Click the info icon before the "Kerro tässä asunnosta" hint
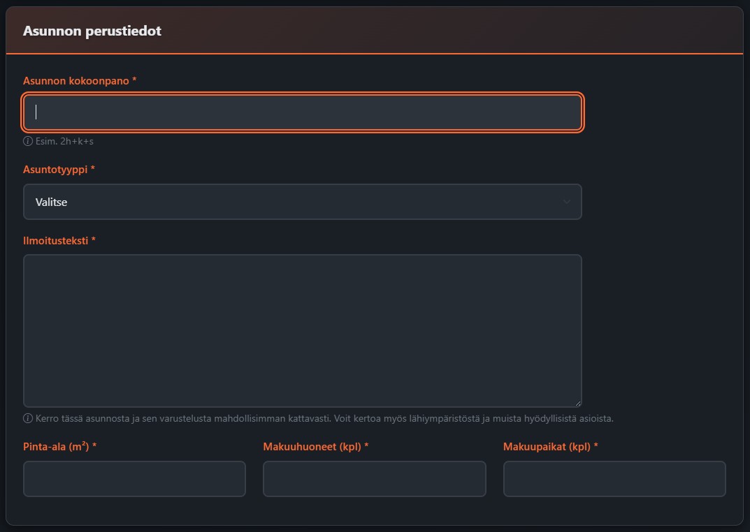This screenshot has height=532, width=750. click(x=28, y=419)
